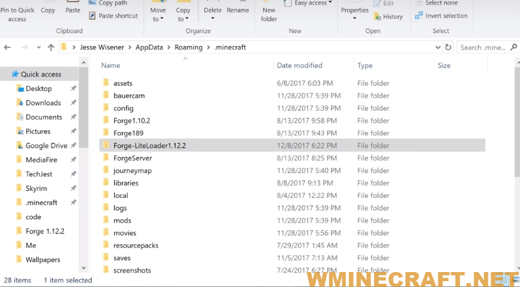Sort by the Type column header

click(x=365, y=66)
